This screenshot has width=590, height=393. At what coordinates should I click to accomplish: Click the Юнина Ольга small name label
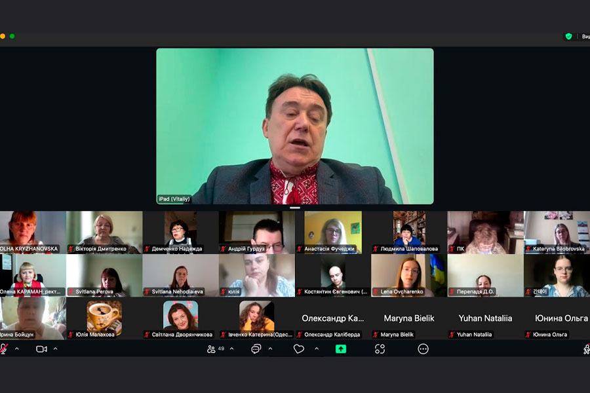[x=550, y=334]
